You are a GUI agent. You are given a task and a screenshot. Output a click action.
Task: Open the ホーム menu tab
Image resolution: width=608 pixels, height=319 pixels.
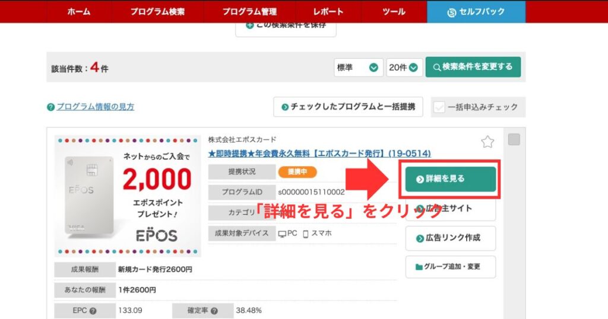[x=79, y=12]
